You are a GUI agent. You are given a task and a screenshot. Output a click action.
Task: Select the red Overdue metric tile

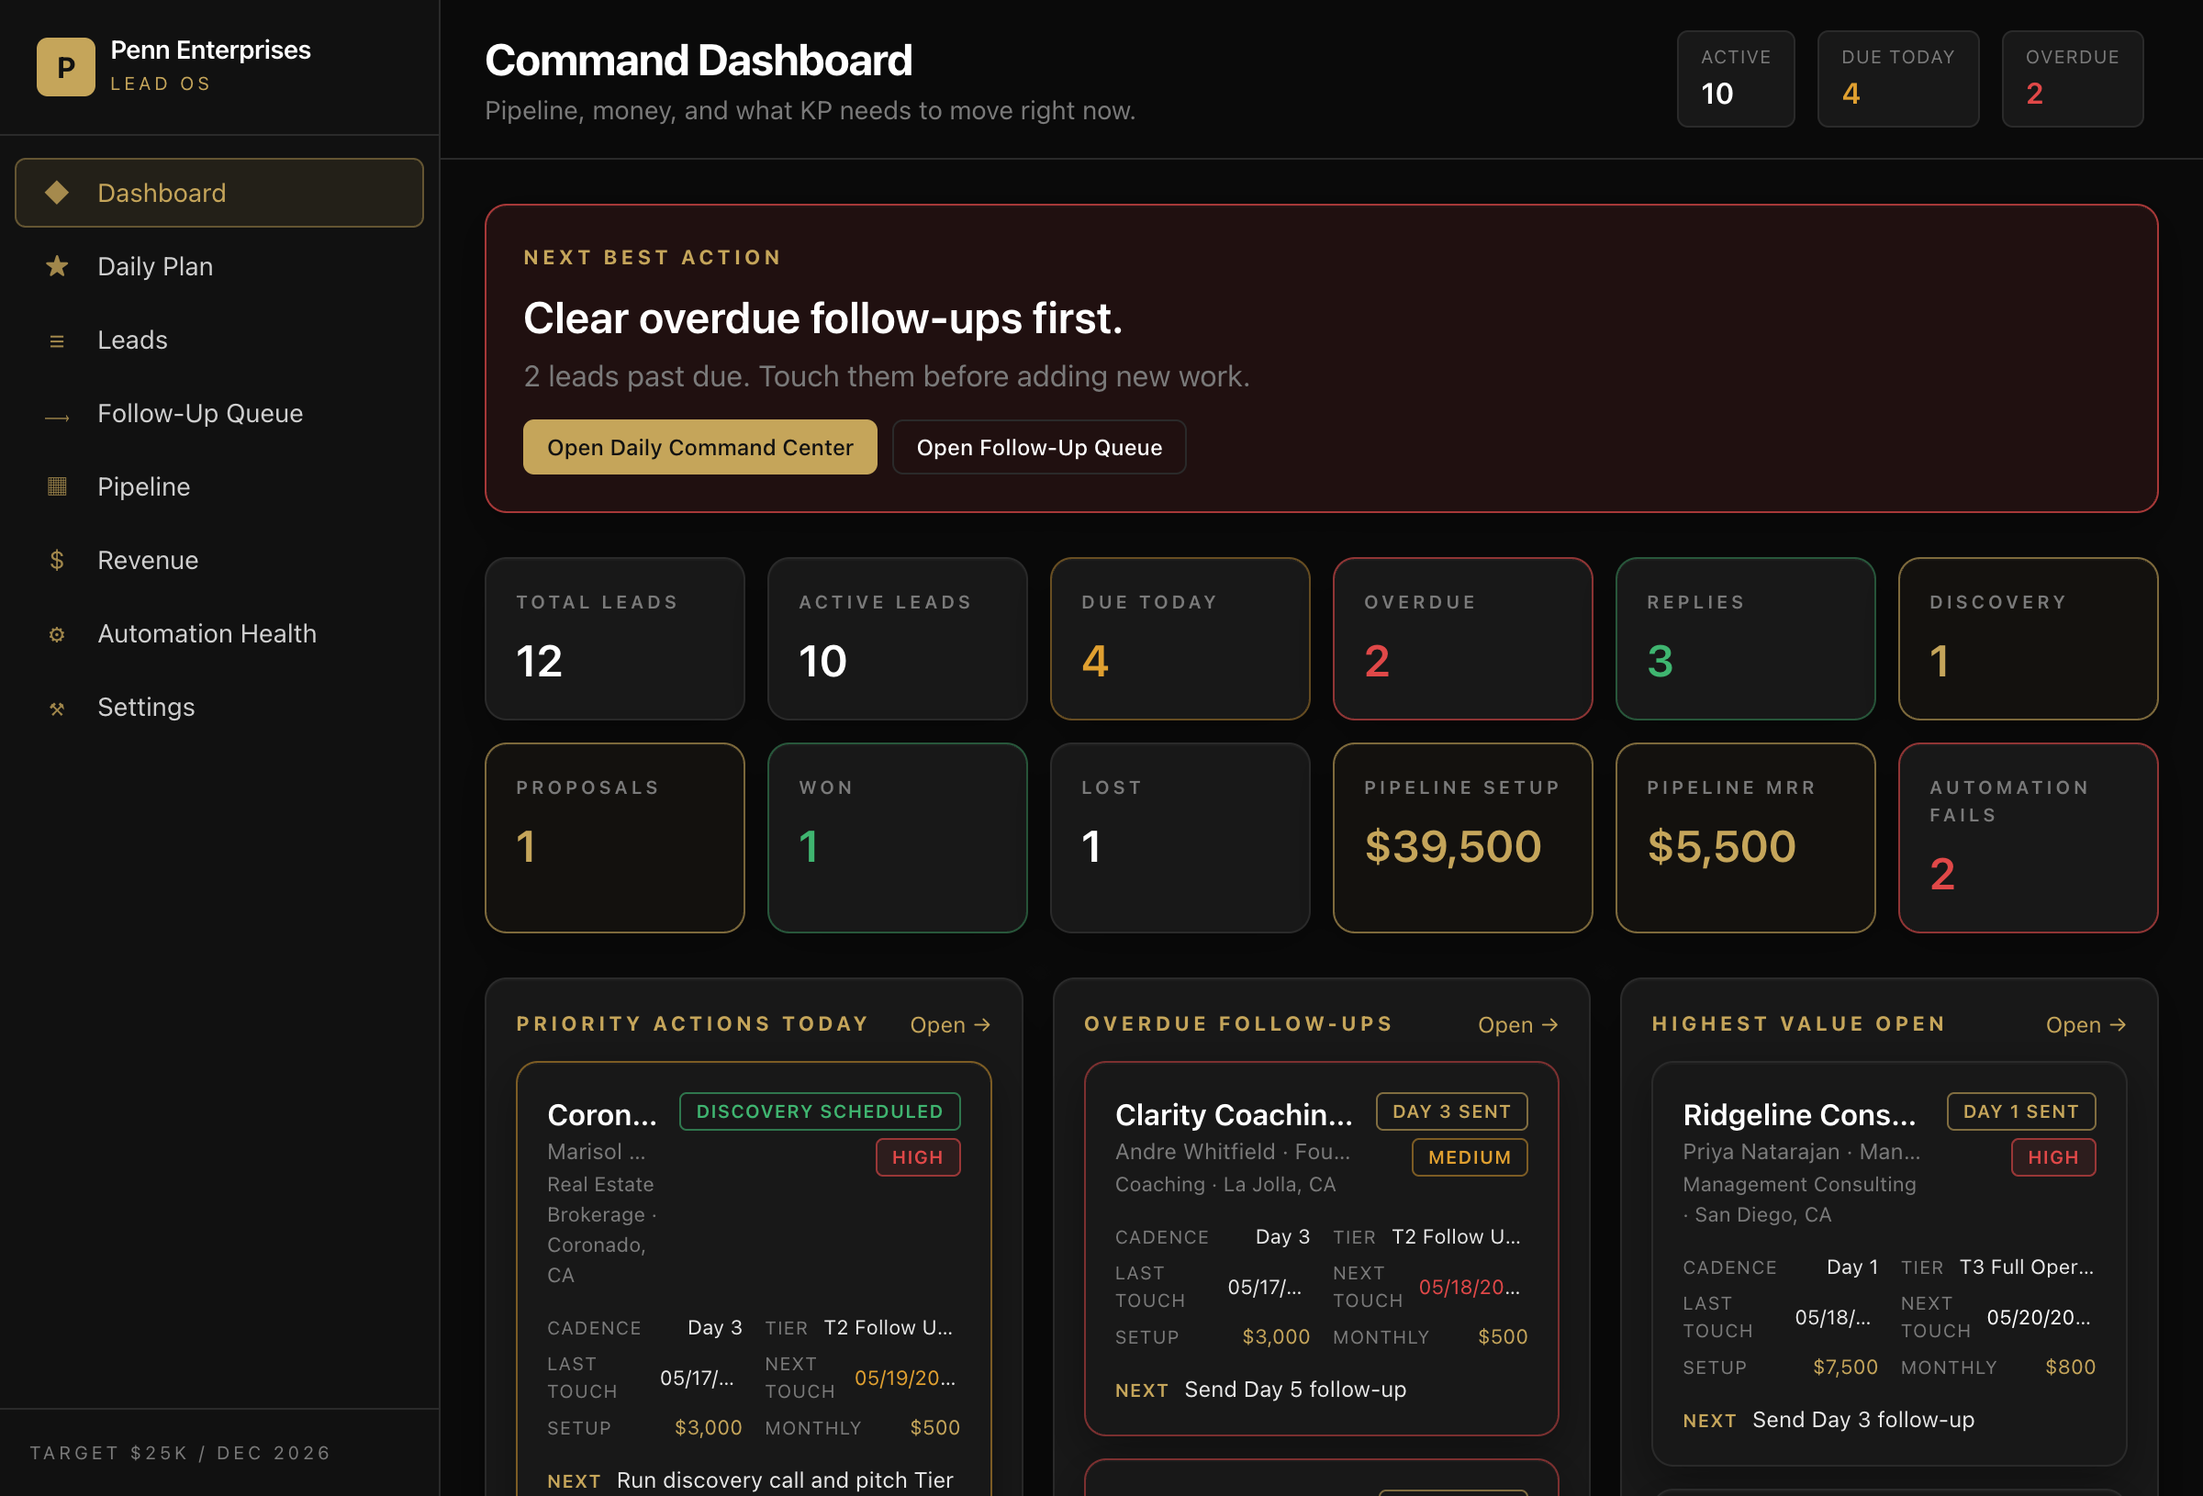pyautogui.click(x=1461, y=638)
